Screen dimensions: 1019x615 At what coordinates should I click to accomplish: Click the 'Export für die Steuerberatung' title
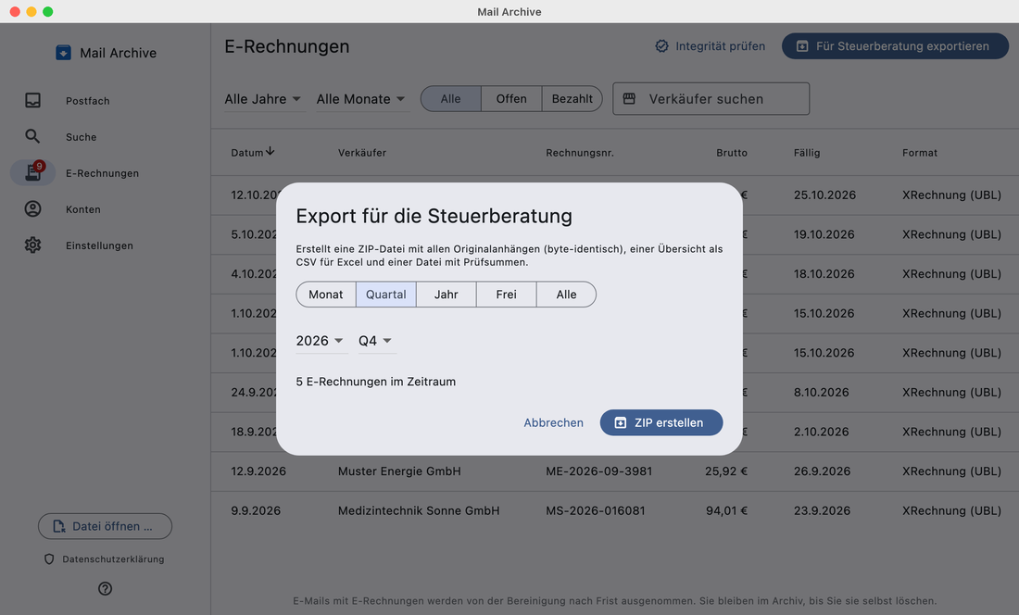pos(434,216)
